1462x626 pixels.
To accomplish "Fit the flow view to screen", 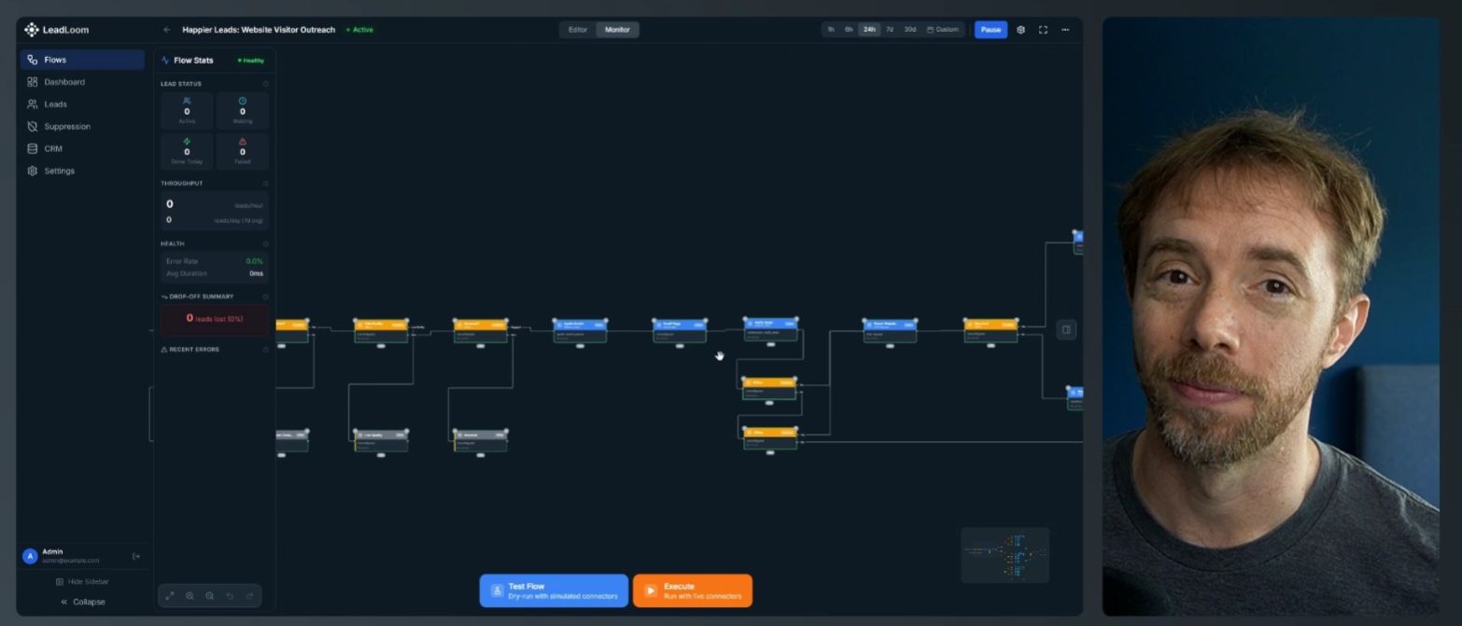I will [170, 596].
